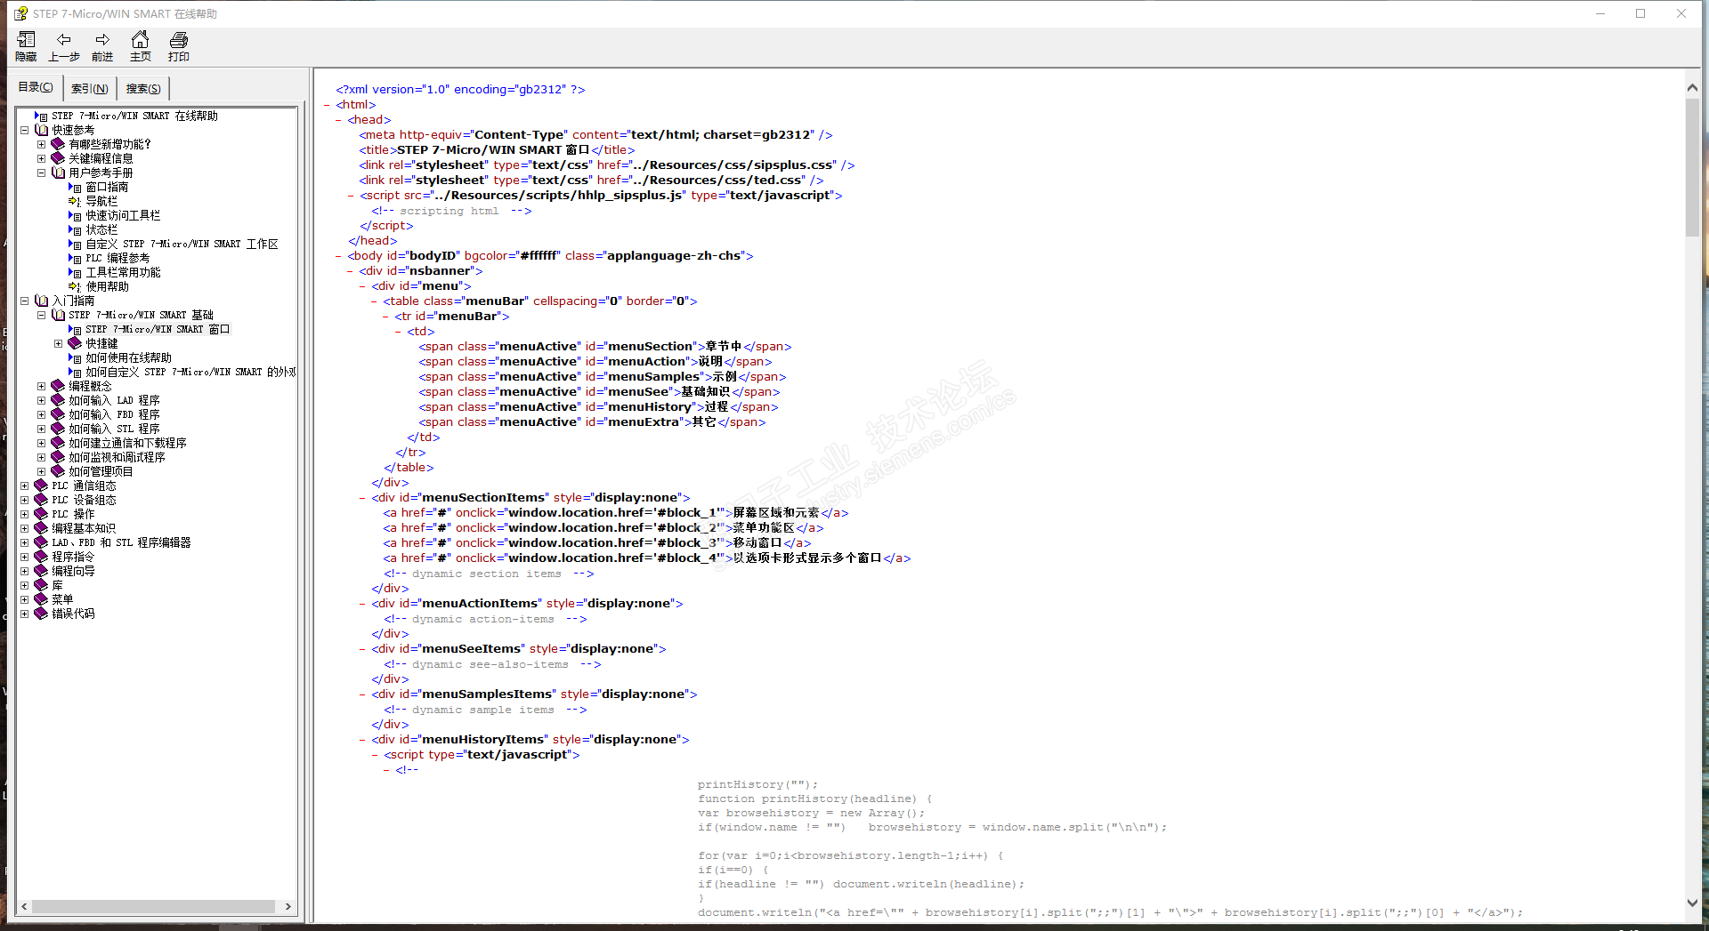
Task: Click the page icon beside 工具栏常用功能
Action: pyautogui.click(x=75, y=272)
